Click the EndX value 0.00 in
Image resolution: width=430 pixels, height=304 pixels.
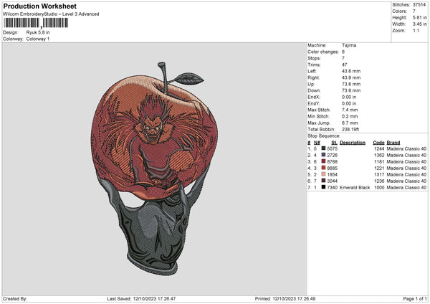(349, 97)
